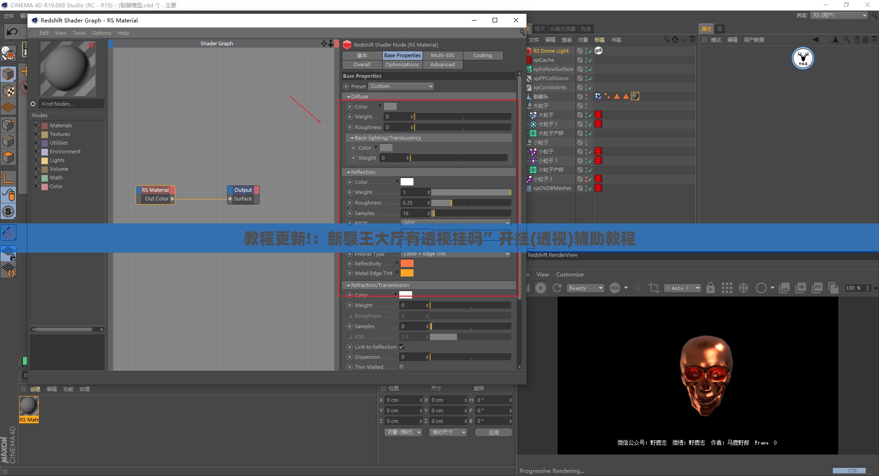Collapse the Back-lighting/Translucency section
The width and height of the screenshot is (879, 476).
pyautogui.click(x=352, y=138)
